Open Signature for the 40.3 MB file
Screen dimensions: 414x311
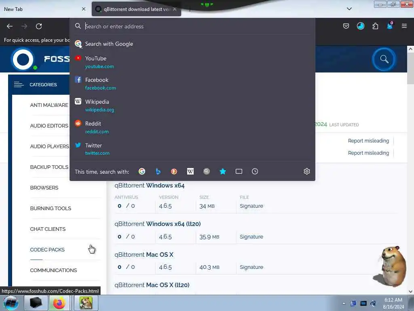click(x=251, y=267)
